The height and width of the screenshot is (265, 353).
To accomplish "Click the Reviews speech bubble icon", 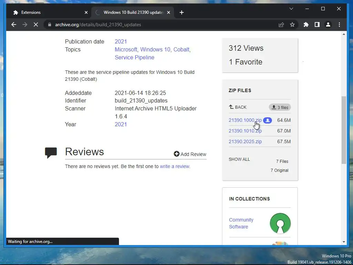I will click(x=51, y=153).
